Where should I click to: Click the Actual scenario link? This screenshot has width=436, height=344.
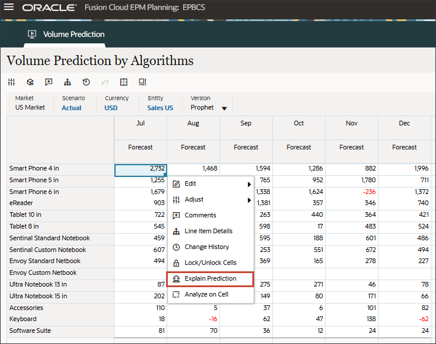[72, 108]
